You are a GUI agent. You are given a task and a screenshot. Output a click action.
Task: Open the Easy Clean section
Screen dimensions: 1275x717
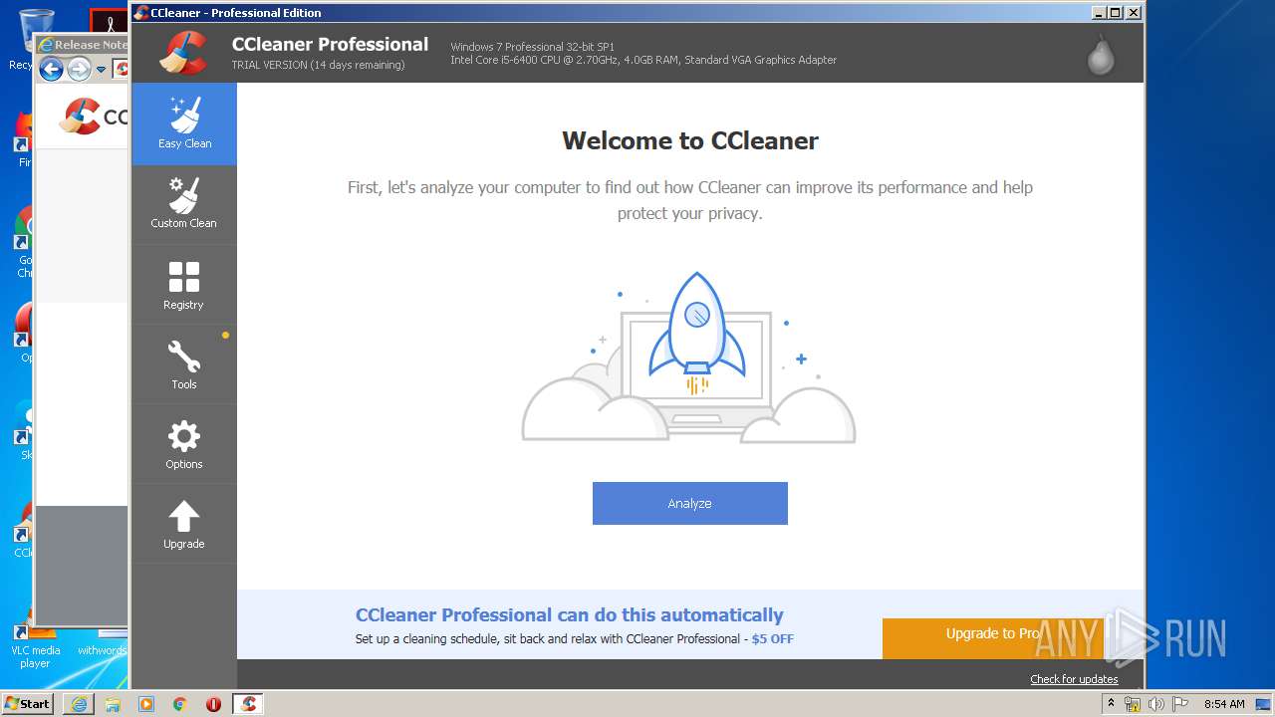[x=184, y=123]
